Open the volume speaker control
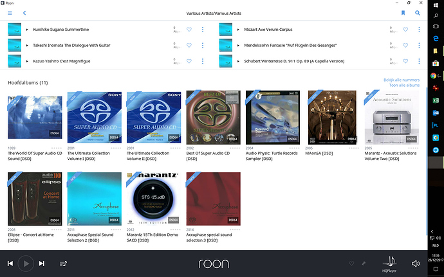Image resolution: width=444 pixels, height=277 pixels. click(416, 264)
